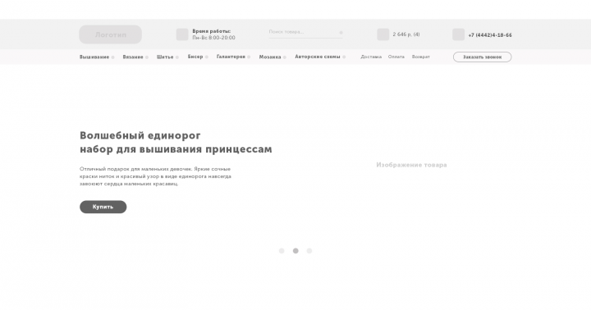
Task: Expand dropdown dot next to Авторские схемы
Action: 344,57
